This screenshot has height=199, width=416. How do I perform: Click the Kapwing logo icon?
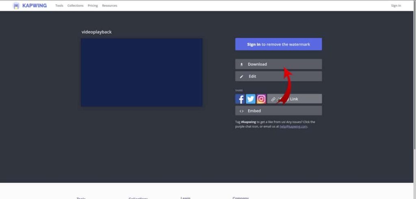pos(16,6)
